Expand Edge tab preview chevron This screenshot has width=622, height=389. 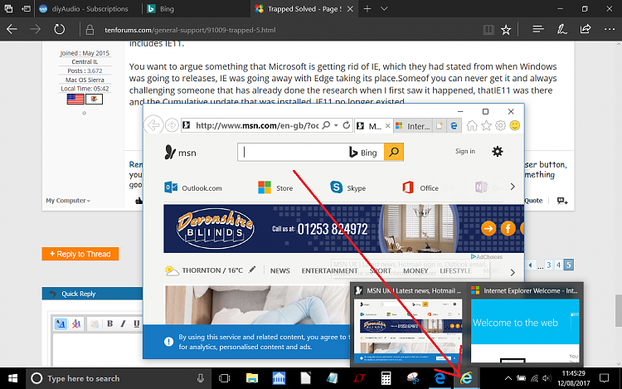pos(384,9)
